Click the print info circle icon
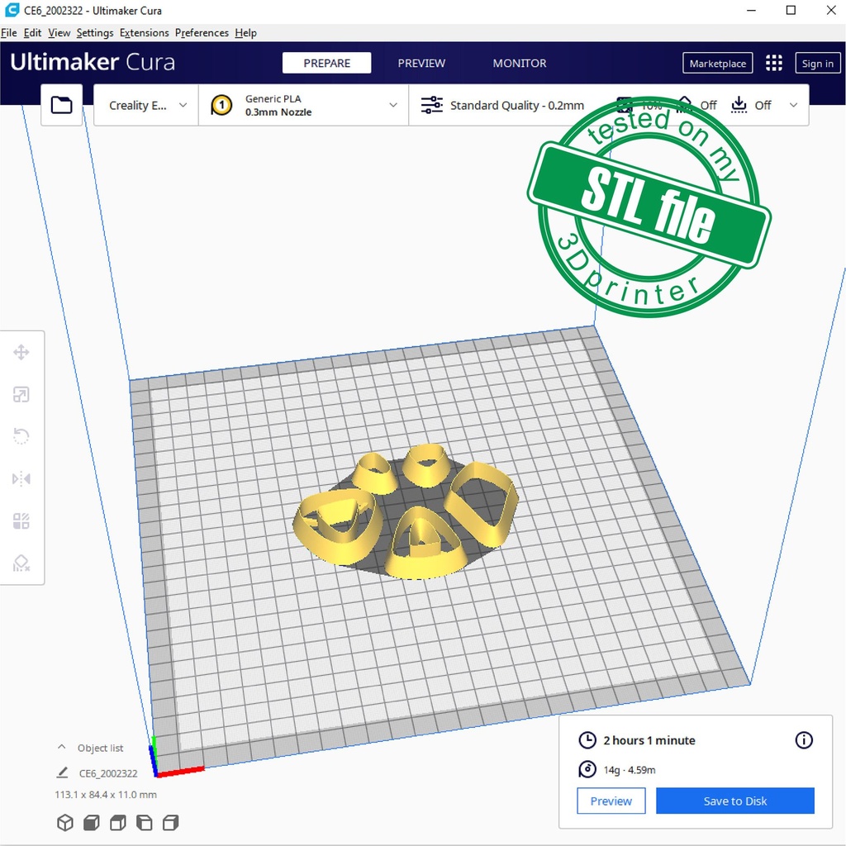The width and height of the screenshot is (846, 846). tap(803, 740)
